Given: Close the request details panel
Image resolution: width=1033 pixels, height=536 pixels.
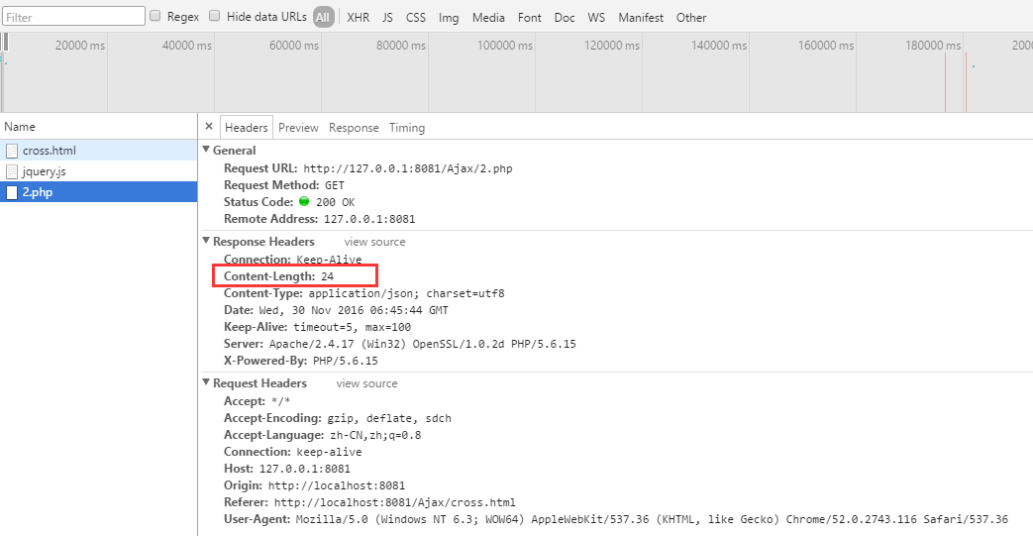Looking at the screenshot, I should click(x=209, y=127).
